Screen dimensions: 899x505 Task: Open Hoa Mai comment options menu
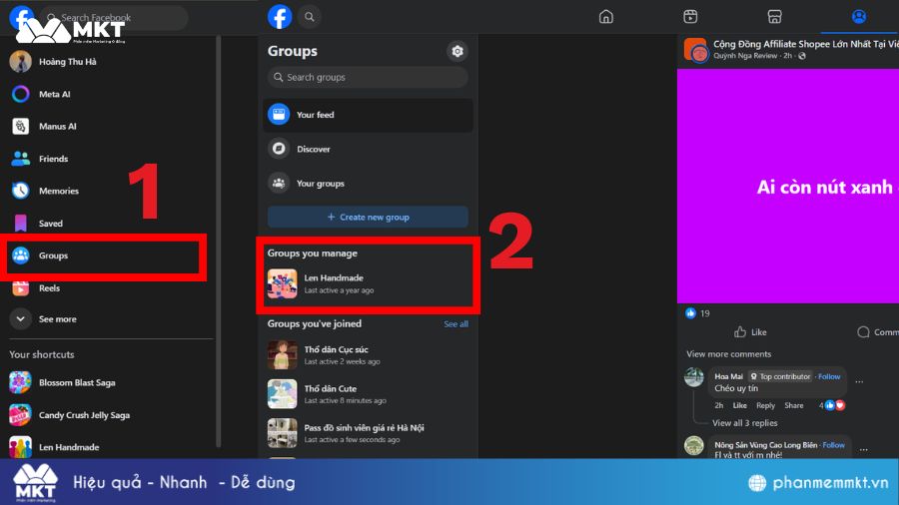click(x=859, y=382)
